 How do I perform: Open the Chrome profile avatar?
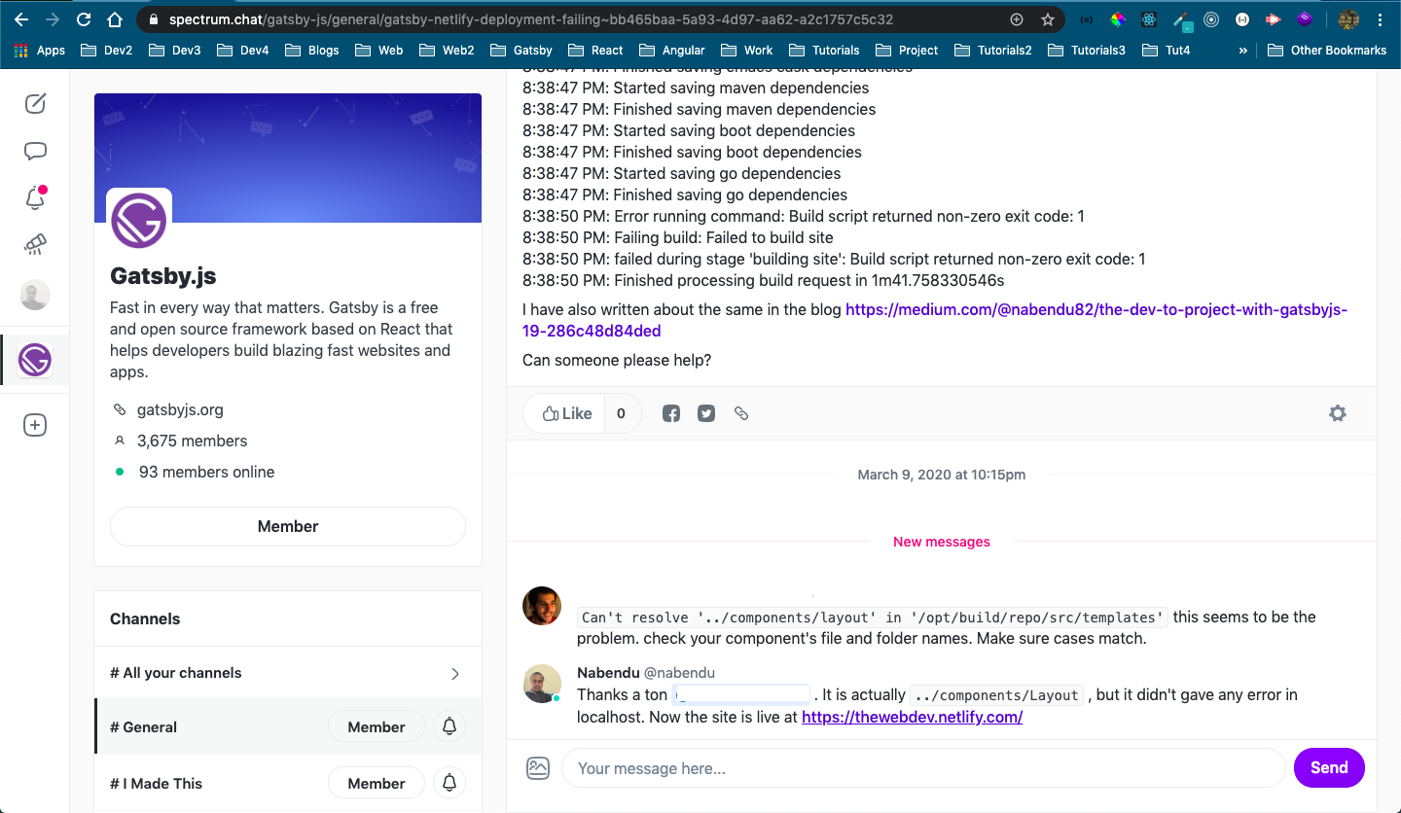[x=1347, y=19]
